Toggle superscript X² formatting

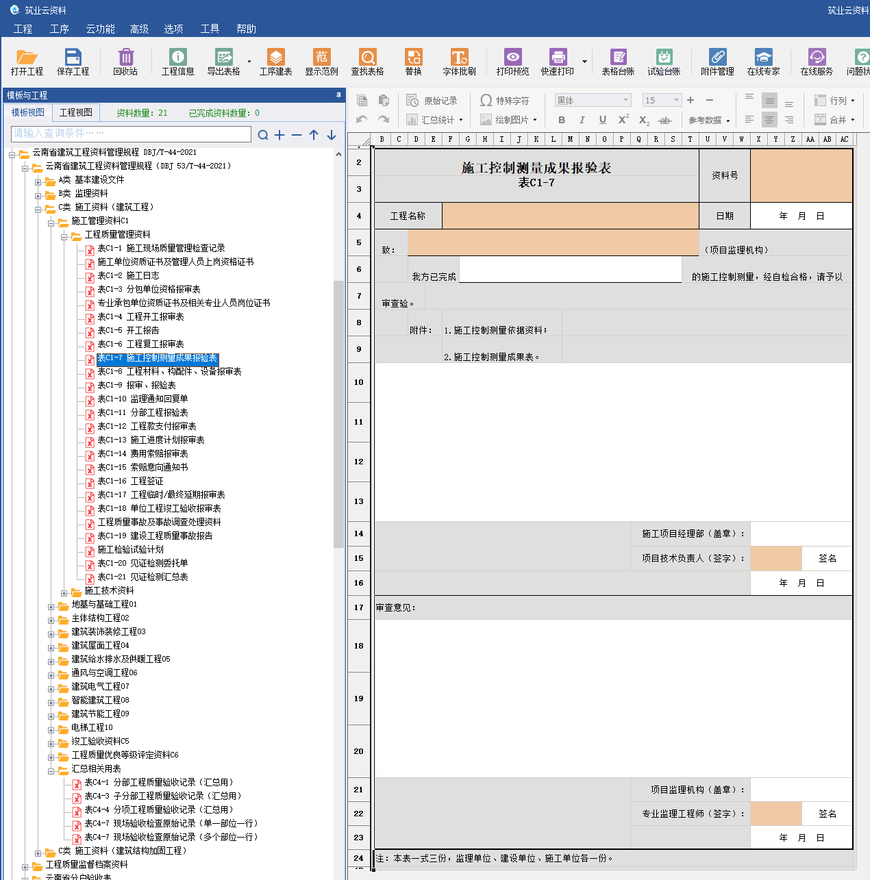tap(623, 120)
